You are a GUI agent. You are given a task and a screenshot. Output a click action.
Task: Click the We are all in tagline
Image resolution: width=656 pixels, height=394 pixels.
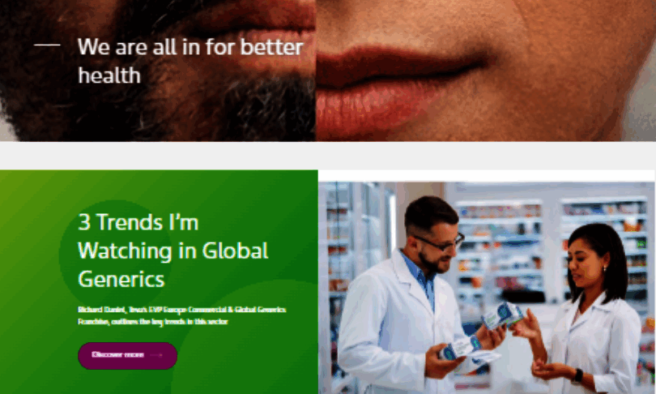[190, 61]
